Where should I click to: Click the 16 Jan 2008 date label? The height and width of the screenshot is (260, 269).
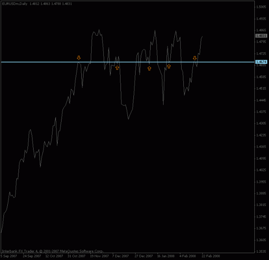pyautogui.click(x=166, y=256)
